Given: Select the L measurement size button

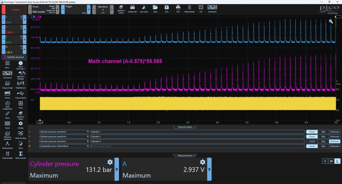Looking at the screenshot, I should (337, 161).
